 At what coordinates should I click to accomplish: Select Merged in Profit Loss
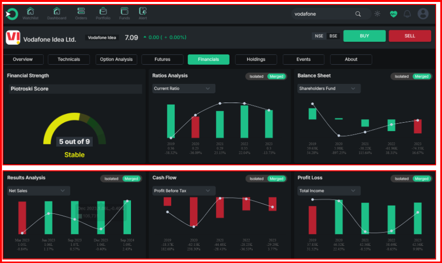422,179
